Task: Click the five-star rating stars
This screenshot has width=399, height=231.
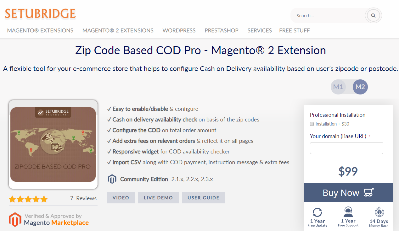Action: [x=28, y=199]
